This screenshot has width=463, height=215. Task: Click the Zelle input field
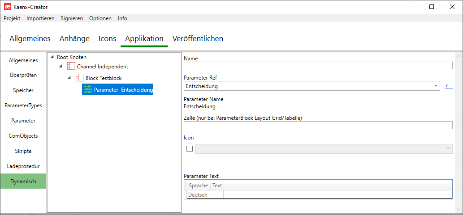(318, 125)
